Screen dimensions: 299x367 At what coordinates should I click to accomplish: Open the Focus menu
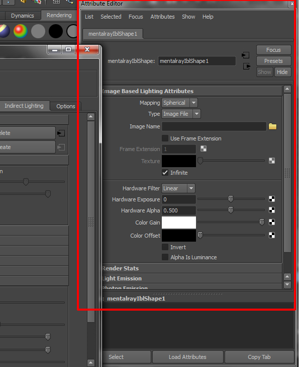[x=136, y=17]
